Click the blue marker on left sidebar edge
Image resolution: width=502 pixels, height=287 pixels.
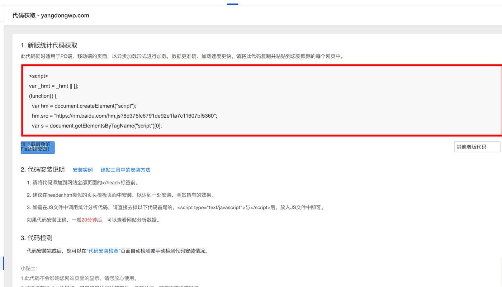tap(3, 263)
